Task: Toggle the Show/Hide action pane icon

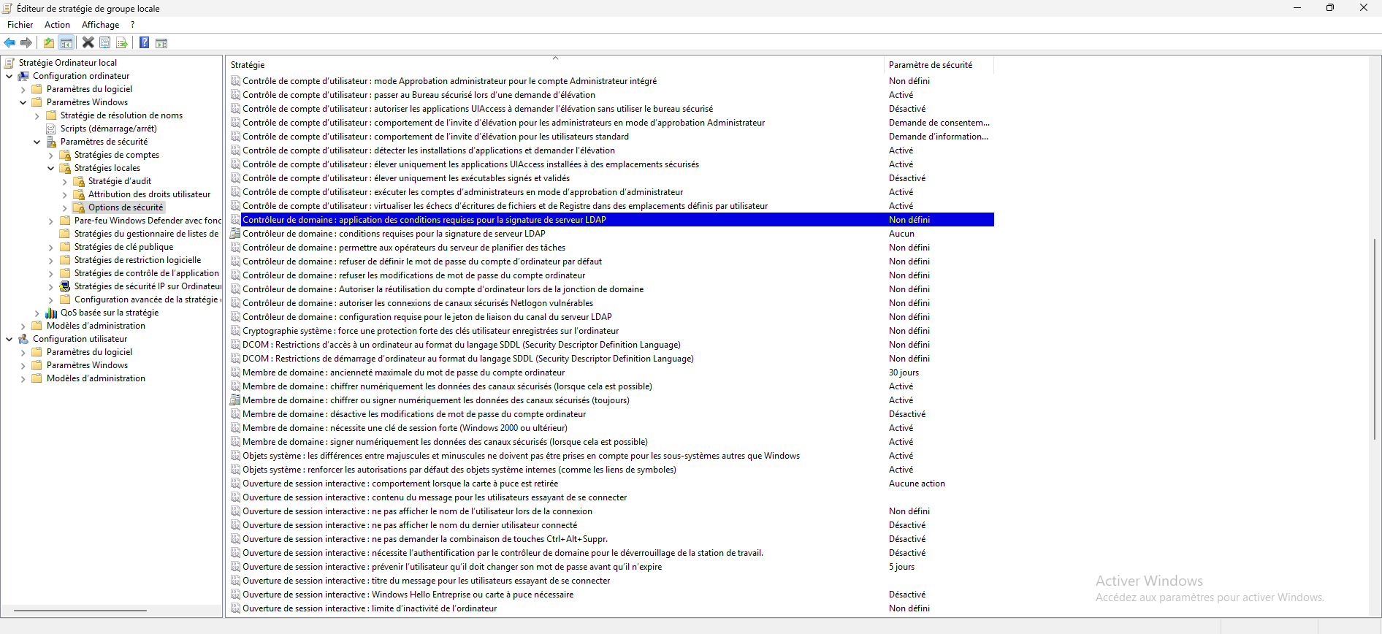Action: click(161, 43)
